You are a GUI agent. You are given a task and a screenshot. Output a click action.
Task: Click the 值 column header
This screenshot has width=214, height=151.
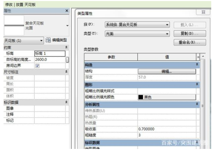(167, 57)
